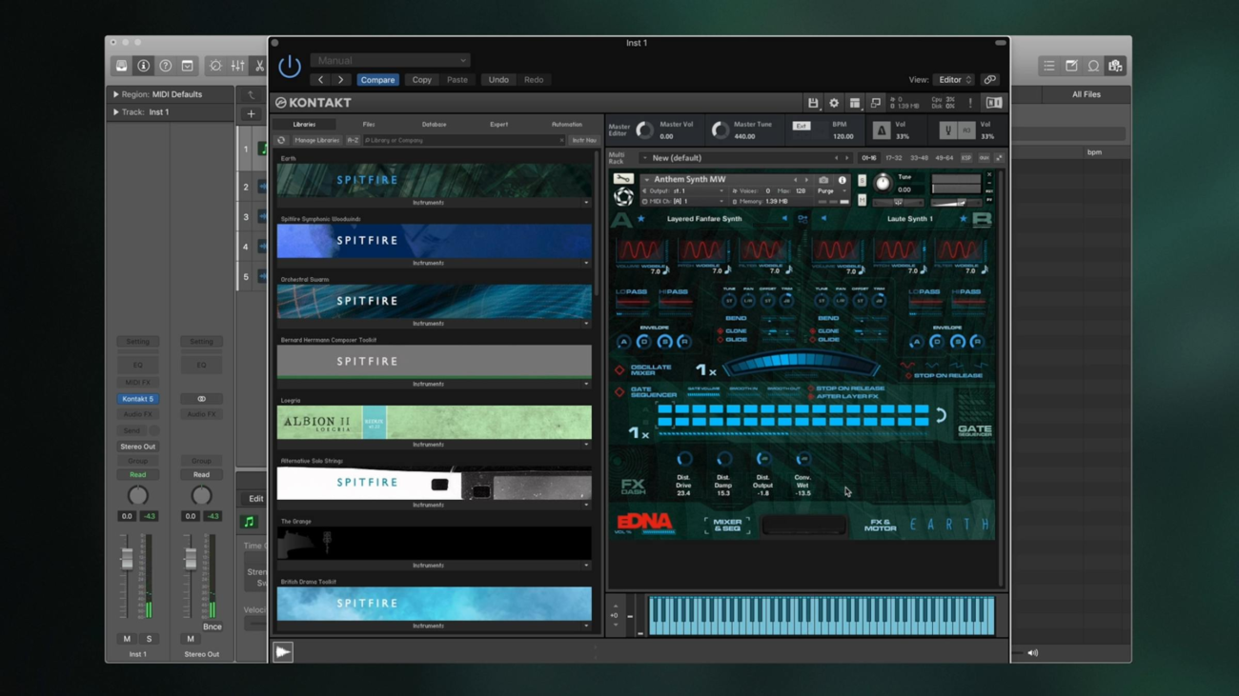
Task: Click the gate sequencer loop arrow icon
Action: click(941, 415)
